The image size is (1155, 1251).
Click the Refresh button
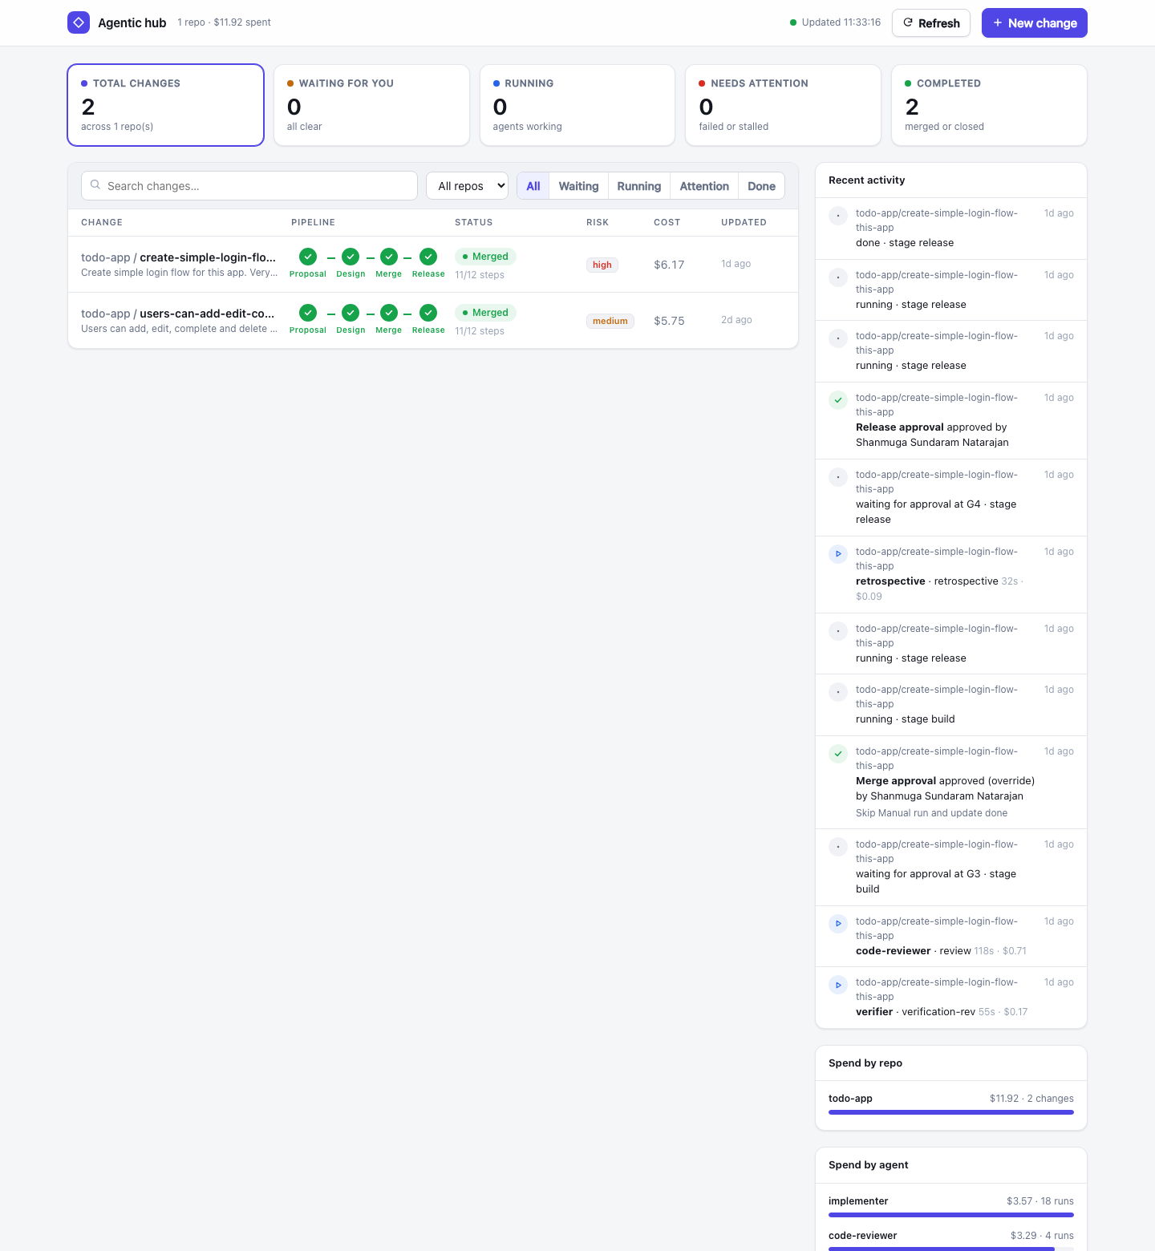coord(931,23)
